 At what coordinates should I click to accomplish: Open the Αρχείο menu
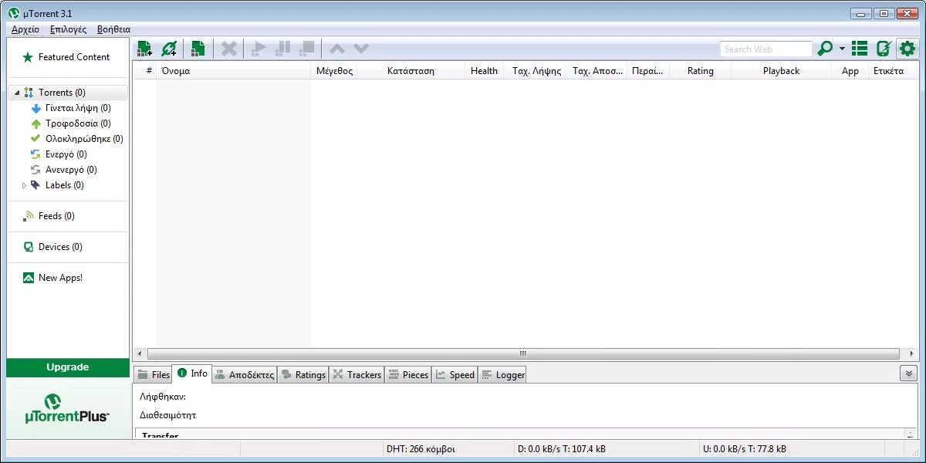(x=25, y=29)
